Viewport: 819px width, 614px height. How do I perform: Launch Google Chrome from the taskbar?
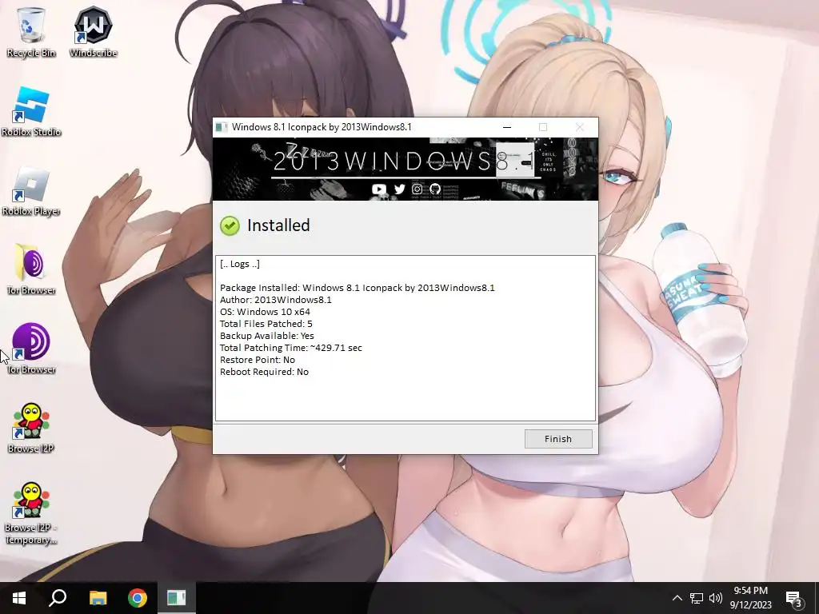point(138,598)
